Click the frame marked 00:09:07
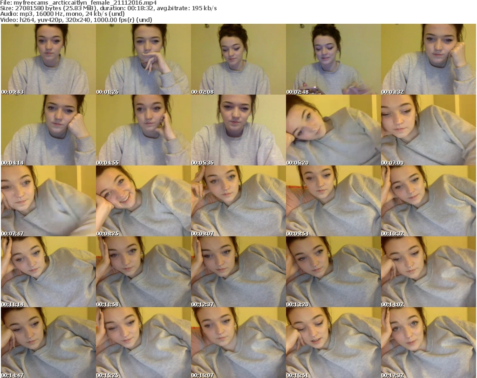 click(x=238, y=201)
